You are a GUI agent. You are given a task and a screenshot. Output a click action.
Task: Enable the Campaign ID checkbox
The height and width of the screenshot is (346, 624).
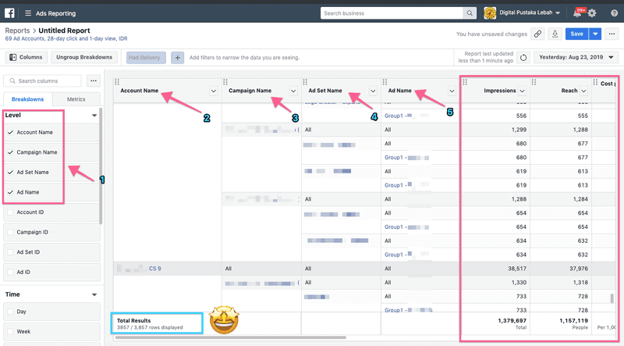coord(10,232)
